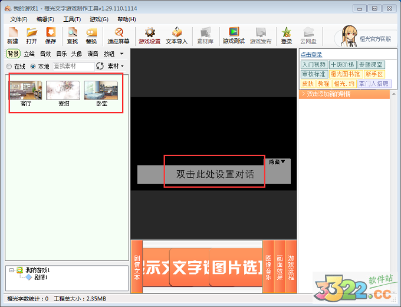Select the 在线 radio button

click(9, 67)
